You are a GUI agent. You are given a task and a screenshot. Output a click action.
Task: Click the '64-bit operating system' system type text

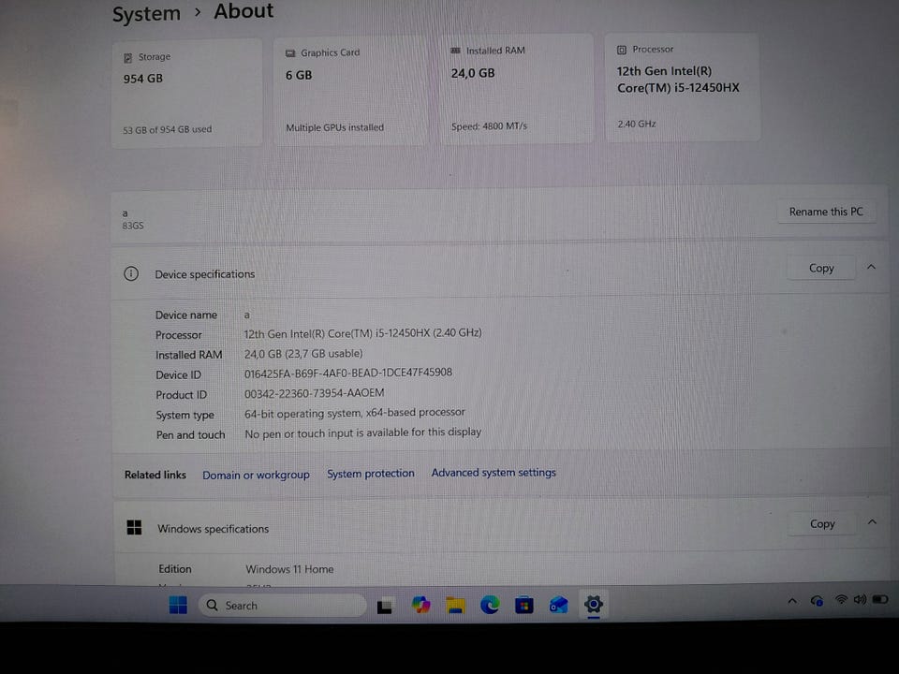(x=354, y=413)
